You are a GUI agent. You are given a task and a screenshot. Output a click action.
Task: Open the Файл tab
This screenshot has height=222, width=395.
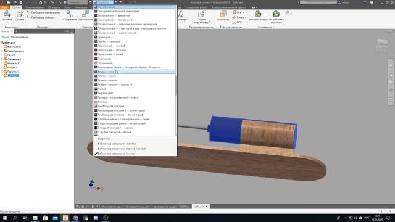pos(4,7)
